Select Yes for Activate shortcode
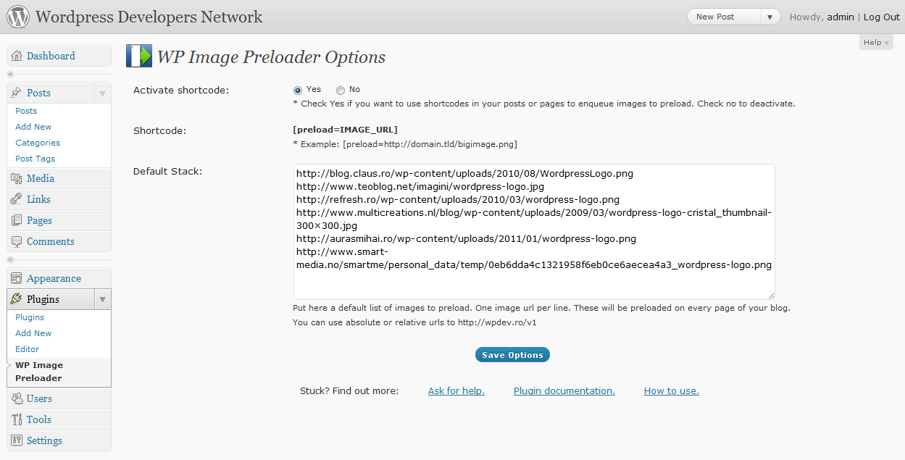 click(298, 90)
